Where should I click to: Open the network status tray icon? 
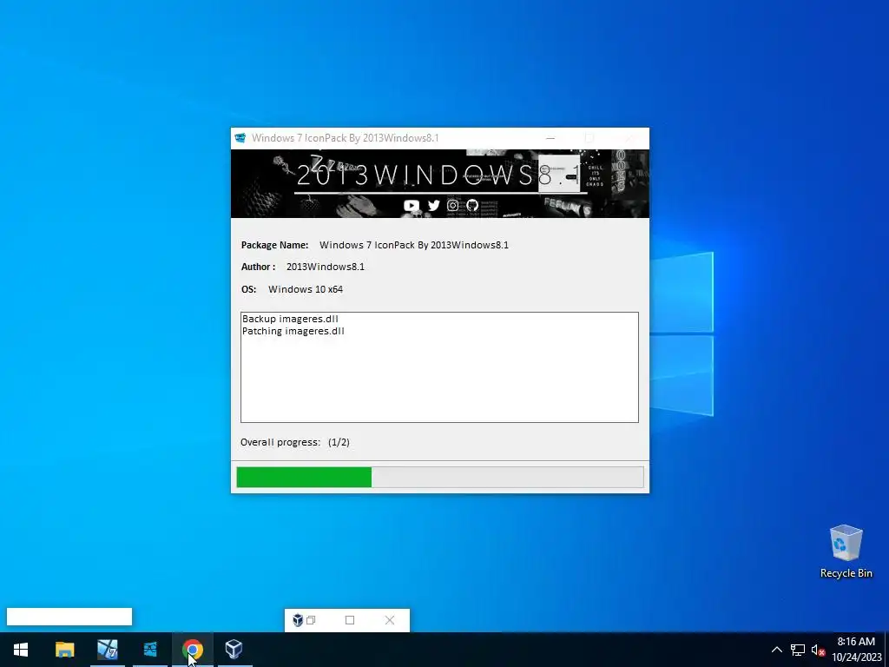pos(797,650)
